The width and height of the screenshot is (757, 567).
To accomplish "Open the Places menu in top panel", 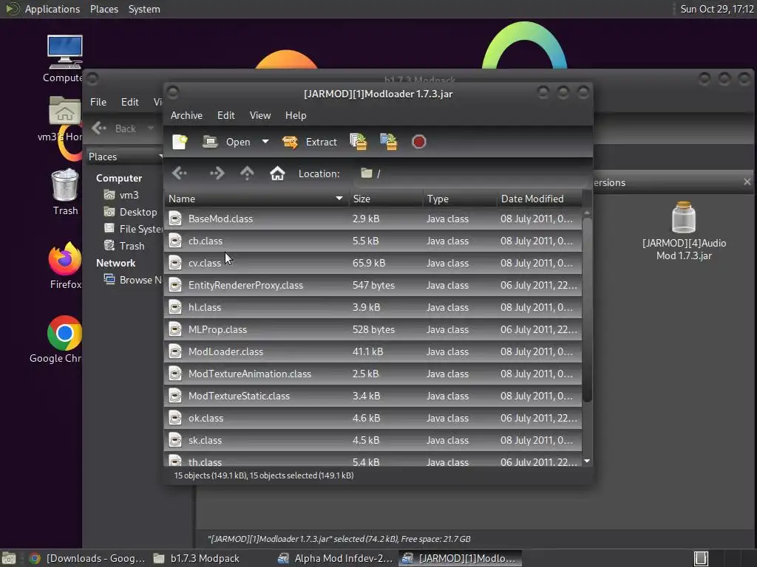I will point(104,9).
